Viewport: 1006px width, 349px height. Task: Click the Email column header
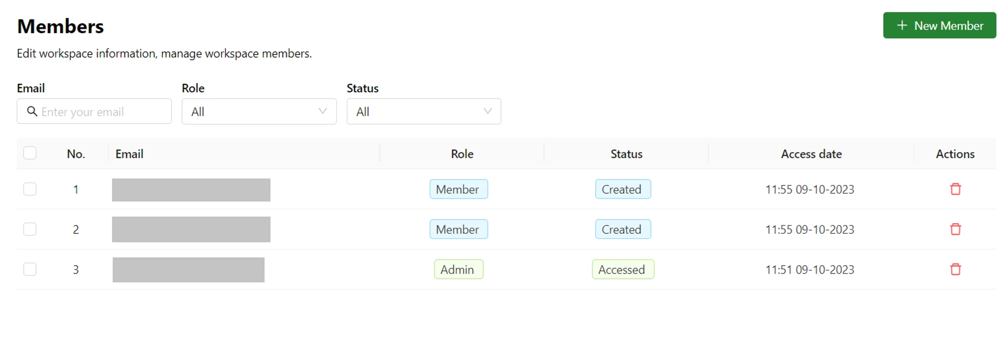(x=129, y=154)
